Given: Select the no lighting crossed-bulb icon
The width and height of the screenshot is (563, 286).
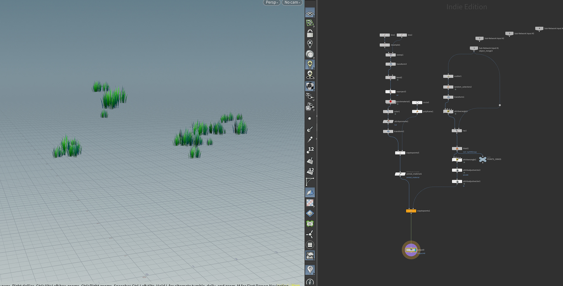Looking at the screenshot, I should tap(310, 44).
